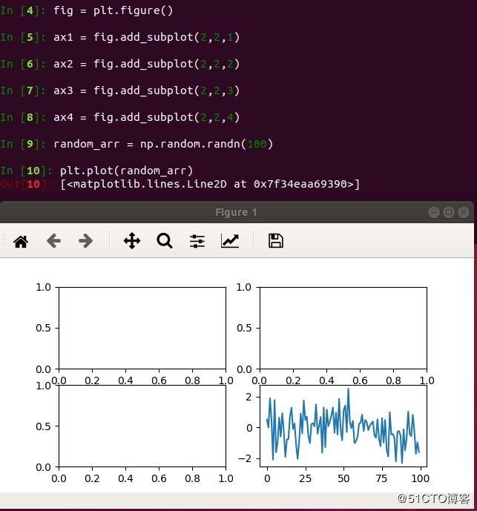Minimize the Figure 1 window

pyautogui.click(x=434, y=212)
